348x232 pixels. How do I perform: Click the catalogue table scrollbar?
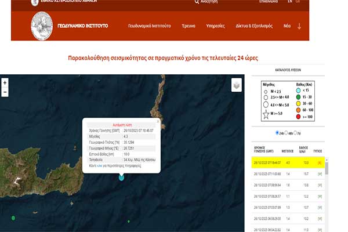tap(343, 186)
